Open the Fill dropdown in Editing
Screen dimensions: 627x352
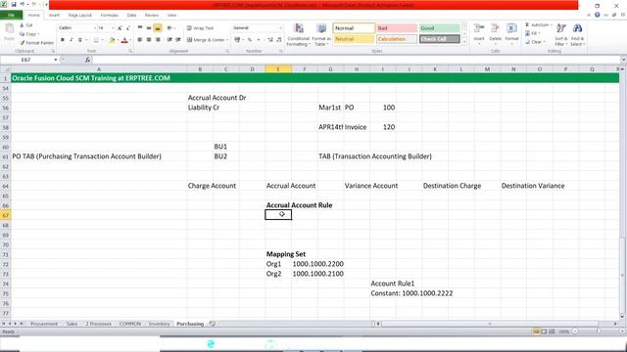click(533, 33)
